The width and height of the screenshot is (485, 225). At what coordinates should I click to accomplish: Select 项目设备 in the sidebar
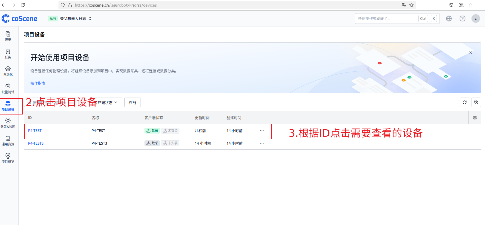pyautogui.click(x=8, y=106)
